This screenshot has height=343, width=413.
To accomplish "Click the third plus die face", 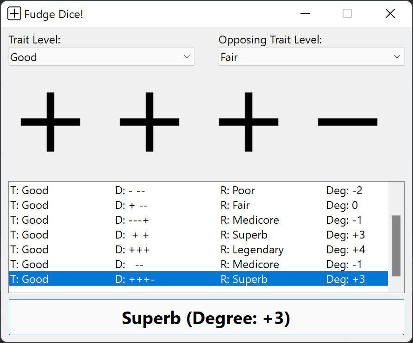I will (x=248, y=122).
